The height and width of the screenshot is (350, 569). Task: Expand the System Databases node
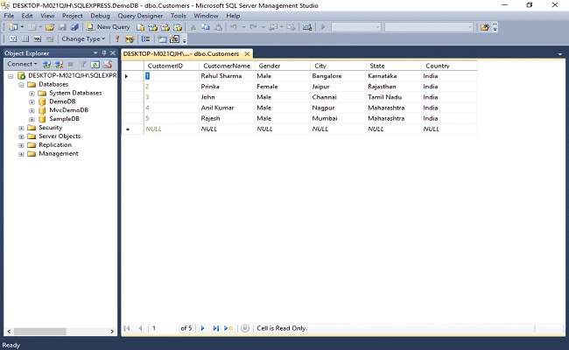tap(32, 94)
